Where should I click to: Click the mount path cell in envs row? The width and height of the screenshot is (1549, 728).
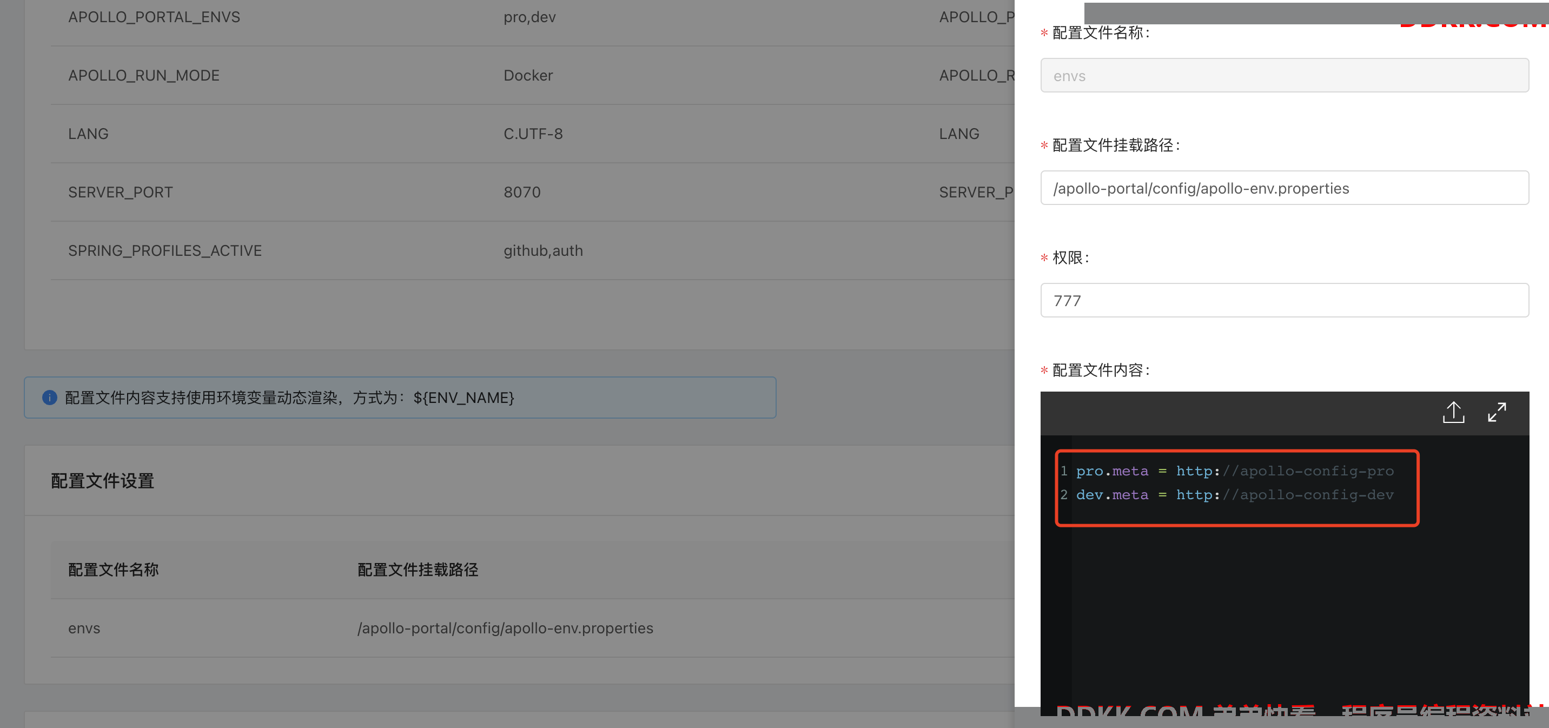505,627
